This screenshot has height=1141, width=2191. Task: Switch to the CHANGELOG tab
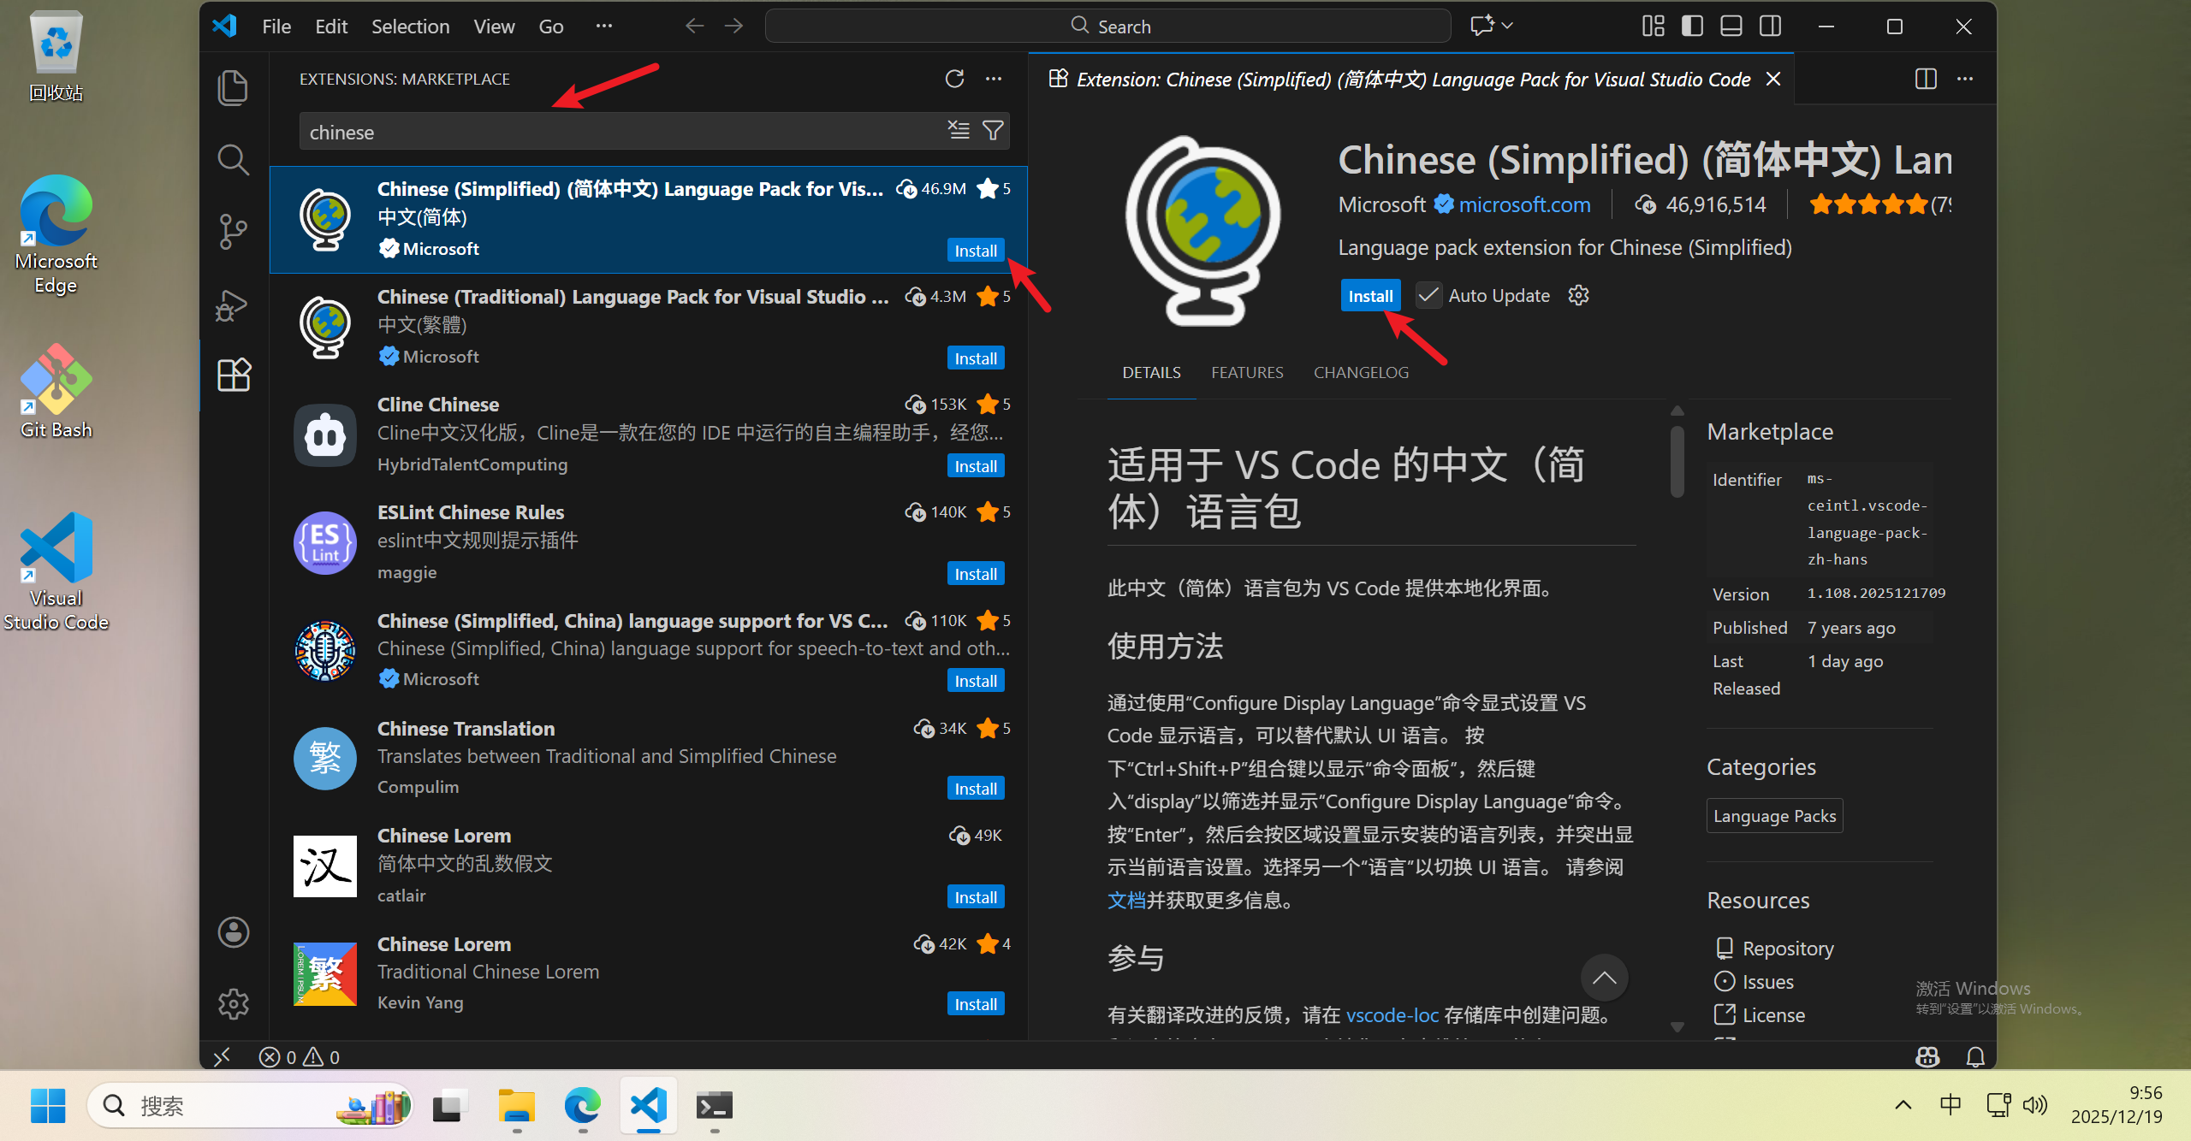point(1361,373)
